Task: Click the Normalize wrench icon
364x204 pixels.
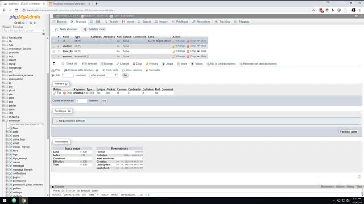Action: [x=147, y=70]
